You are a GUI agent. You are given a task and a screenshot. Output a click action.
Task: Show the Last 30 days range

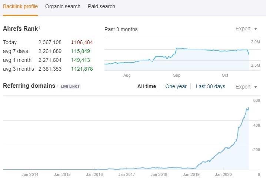pyautogui.click(x=210, y=86)
